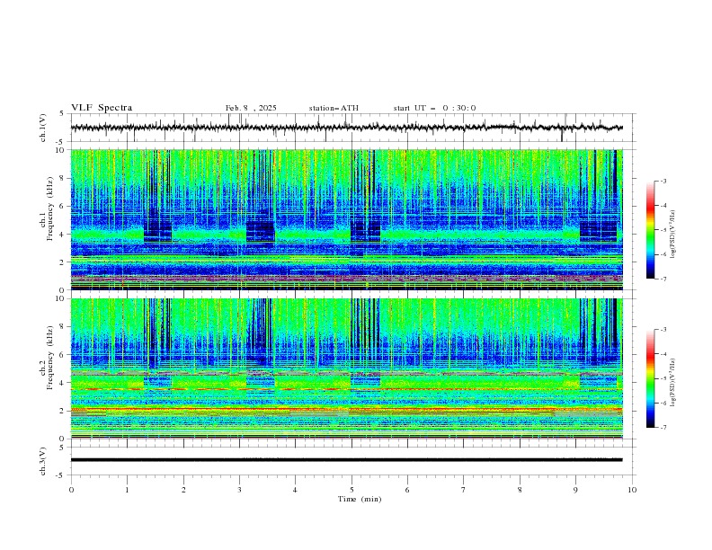Click the "-7" label on ch.2 color bar
This screenshot has height=550, width=712.
click(663, 427)
